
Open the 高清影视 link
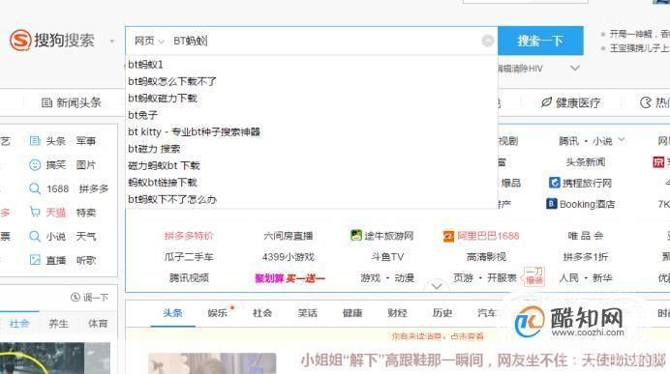[x=487, y=257]
